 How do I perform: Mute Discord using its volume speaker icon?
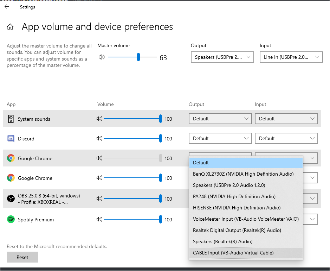tap(99, 138)
